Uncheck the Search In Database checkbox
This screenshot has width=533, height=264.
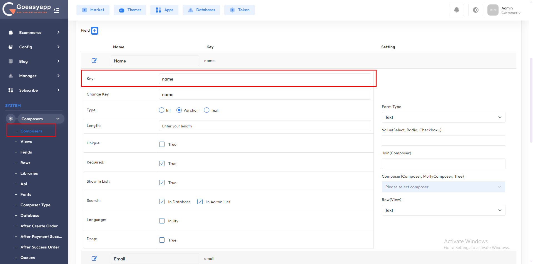pos(162,202)
